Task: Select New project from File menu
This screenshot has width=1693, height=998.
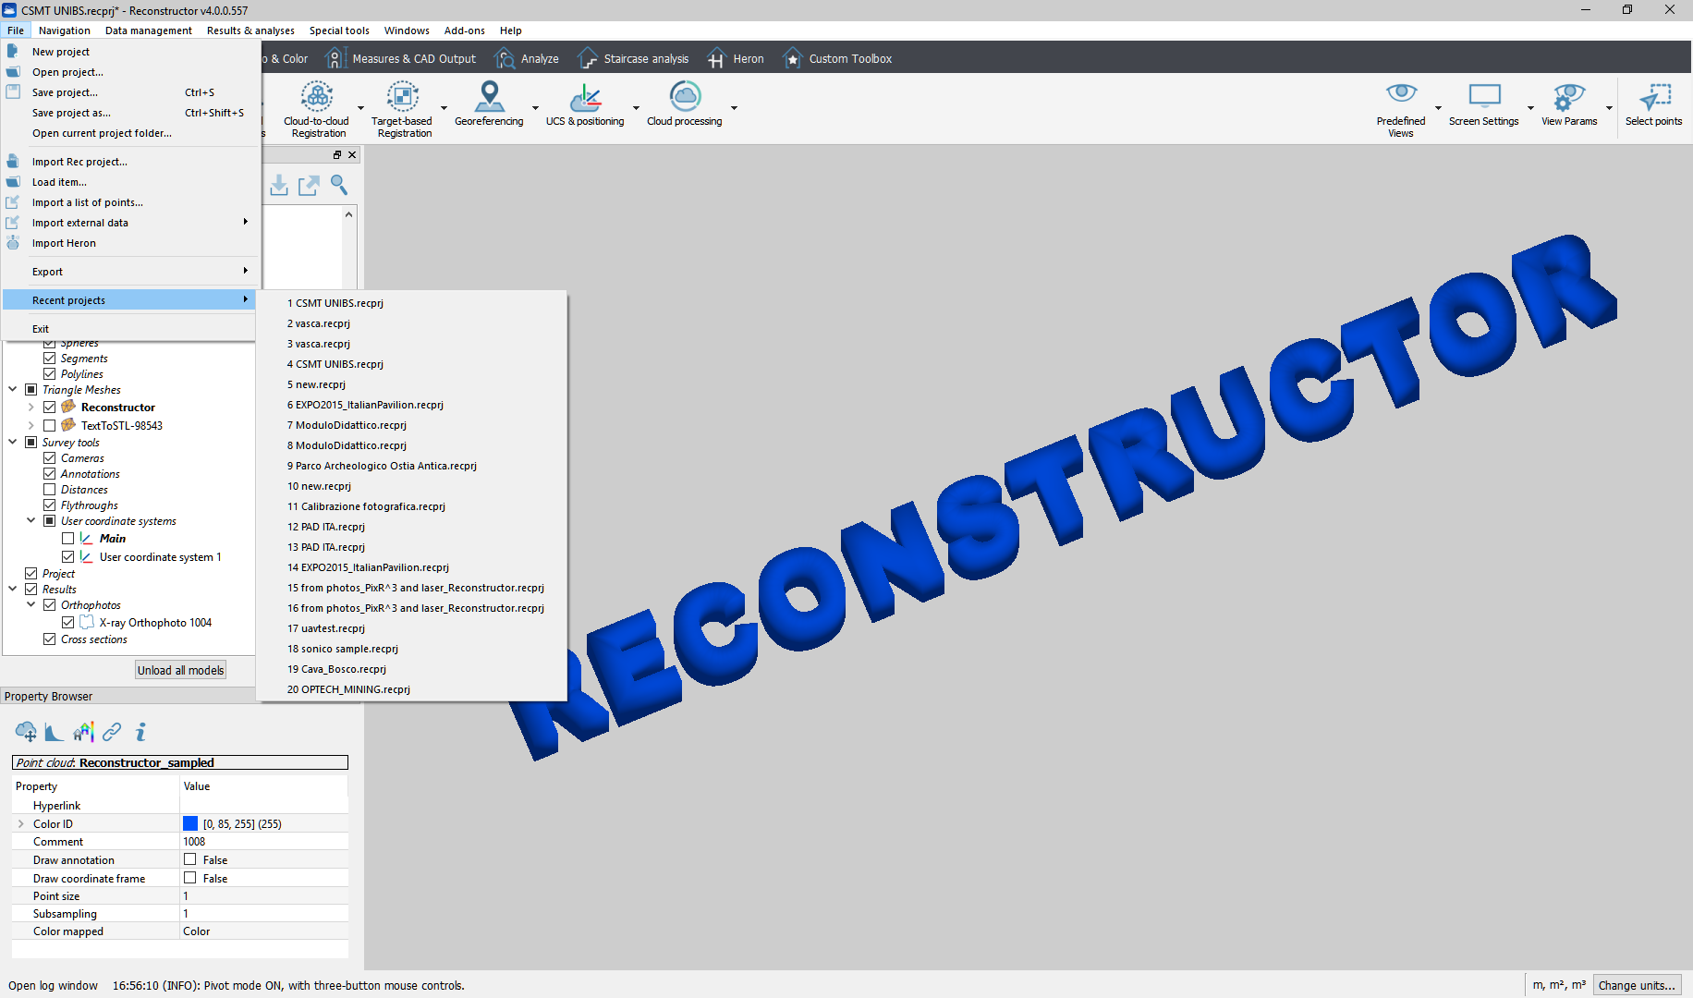Action: pos(129,52)
